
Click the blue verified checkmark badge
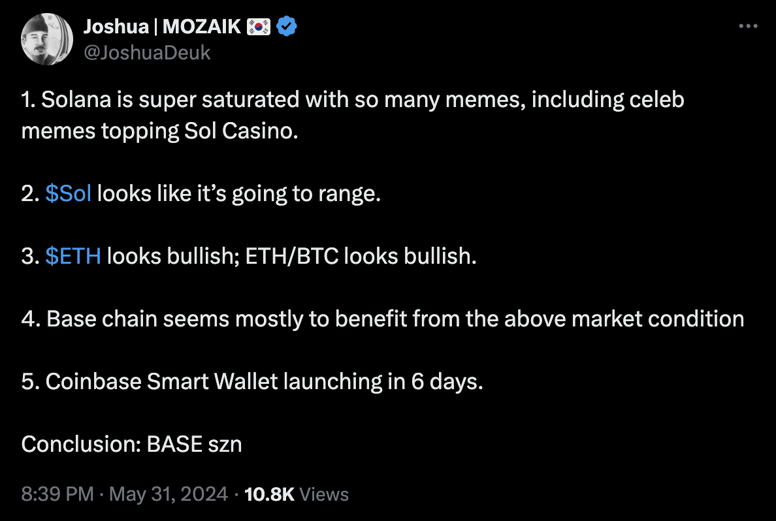click(x=287, y=27)
